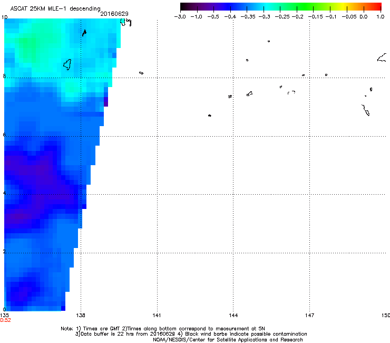390x343 pixels.
Task: Click latitude axis label "6"
Action: 4,135
